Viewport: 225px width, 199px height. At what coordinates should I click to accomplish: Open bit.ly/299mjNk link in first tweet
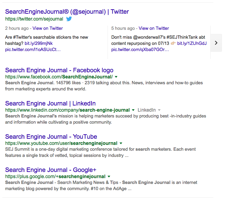(39, 43)
